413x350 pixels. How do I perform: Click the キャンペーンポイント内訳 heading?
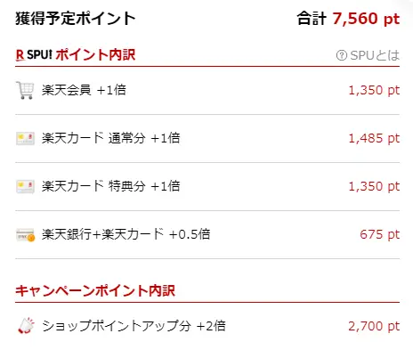point(95,290)
